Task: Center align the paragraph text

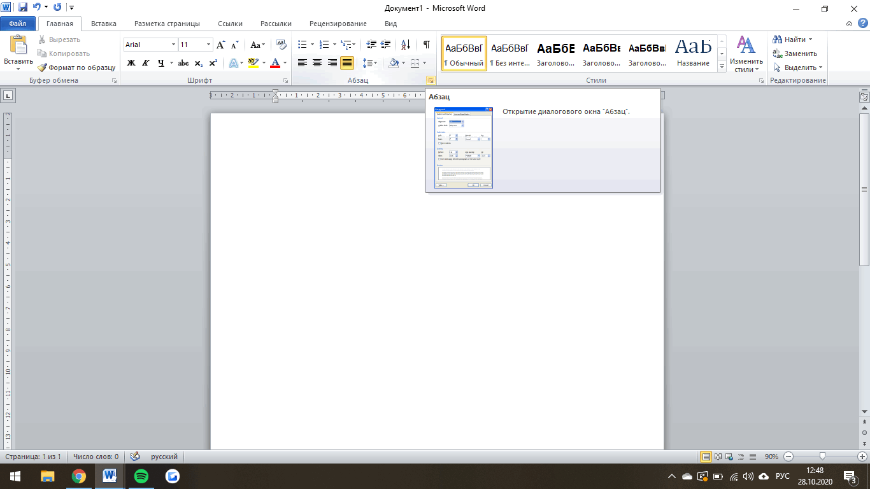Action: click(x=317, y=63)
